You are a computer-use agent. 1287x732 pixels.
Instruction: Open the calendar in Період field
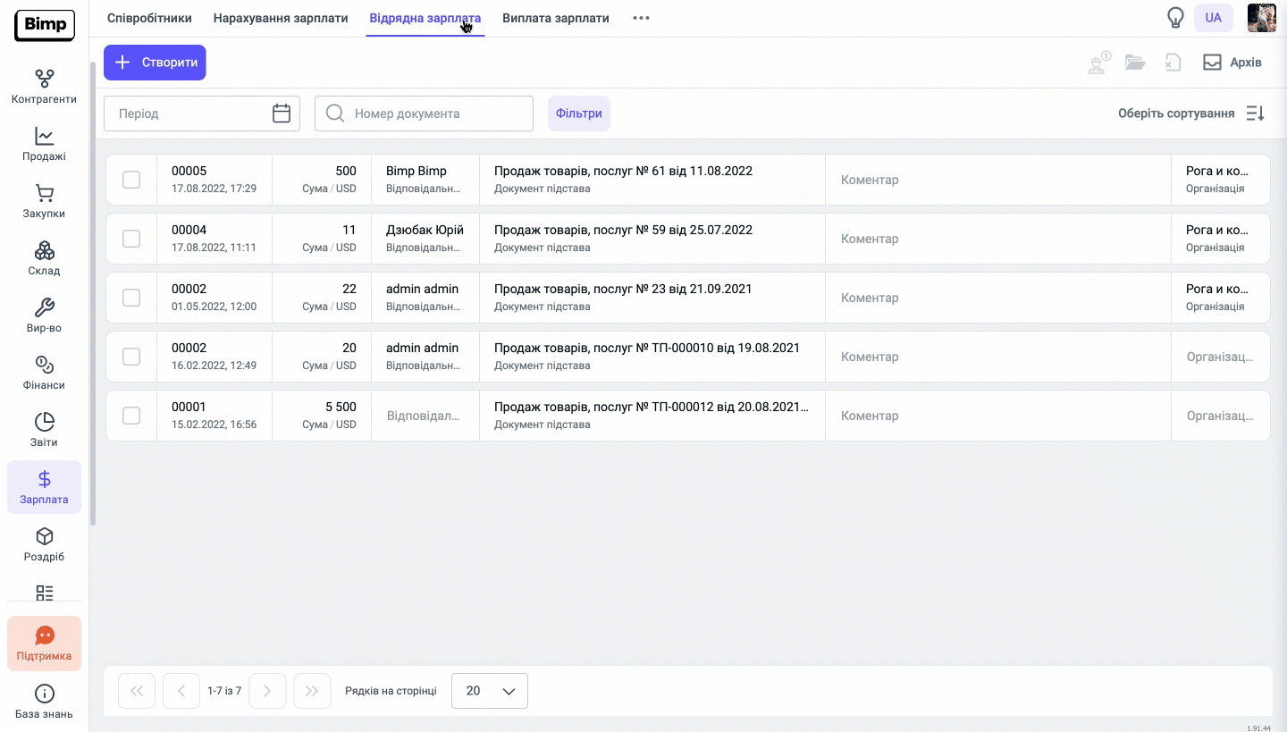[282, 114]
